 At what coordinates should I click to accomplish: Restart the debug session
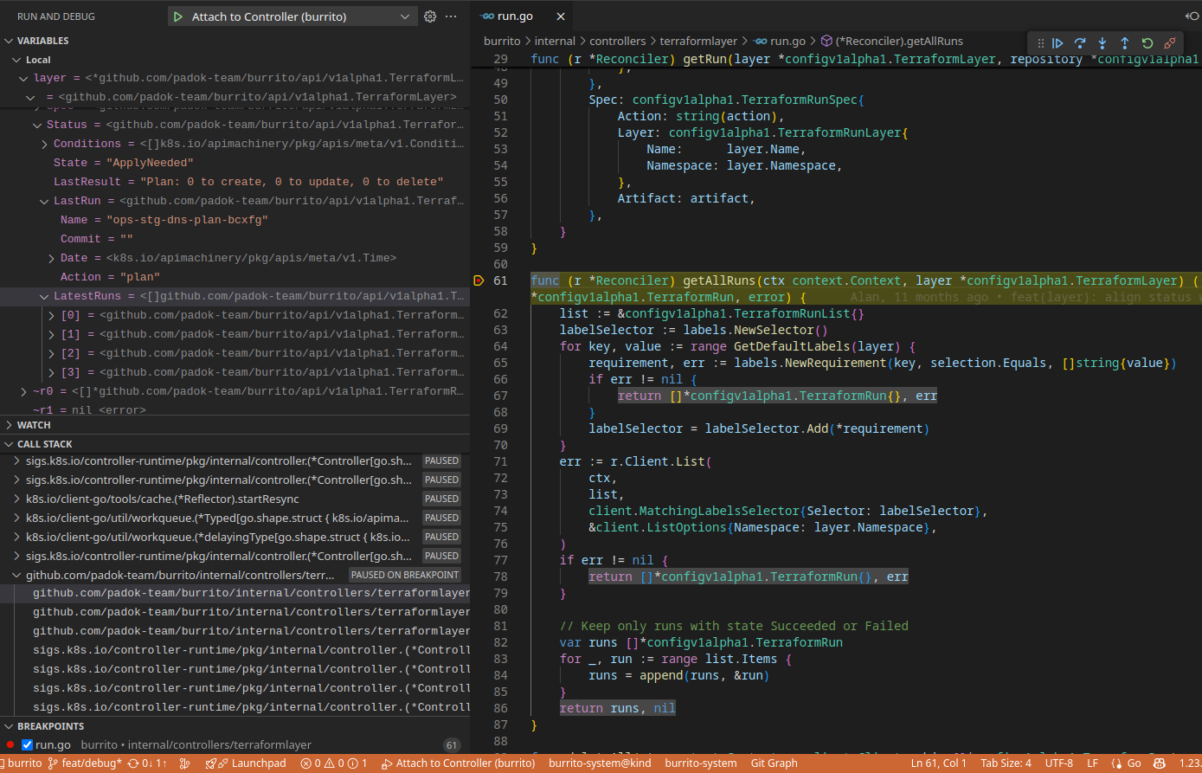pyautogui.click(x=1147, y=42)
